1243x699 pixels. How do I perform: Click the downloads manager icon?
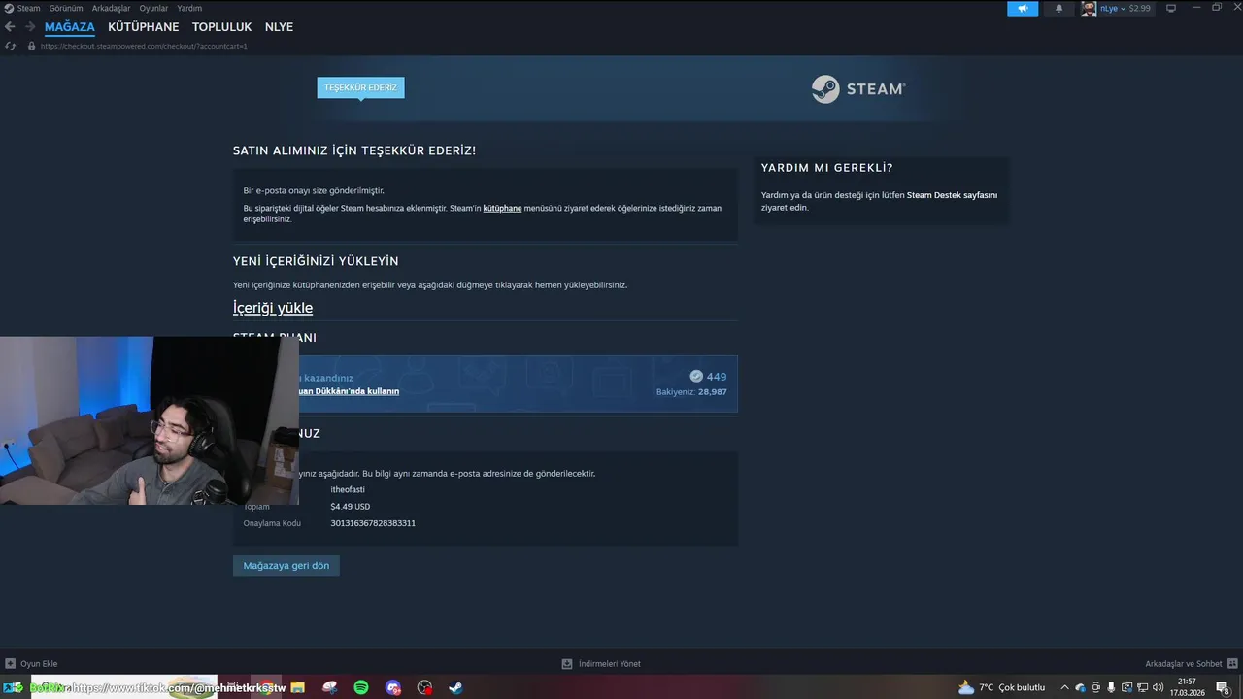pyautogui.click(x=567, y=664)
